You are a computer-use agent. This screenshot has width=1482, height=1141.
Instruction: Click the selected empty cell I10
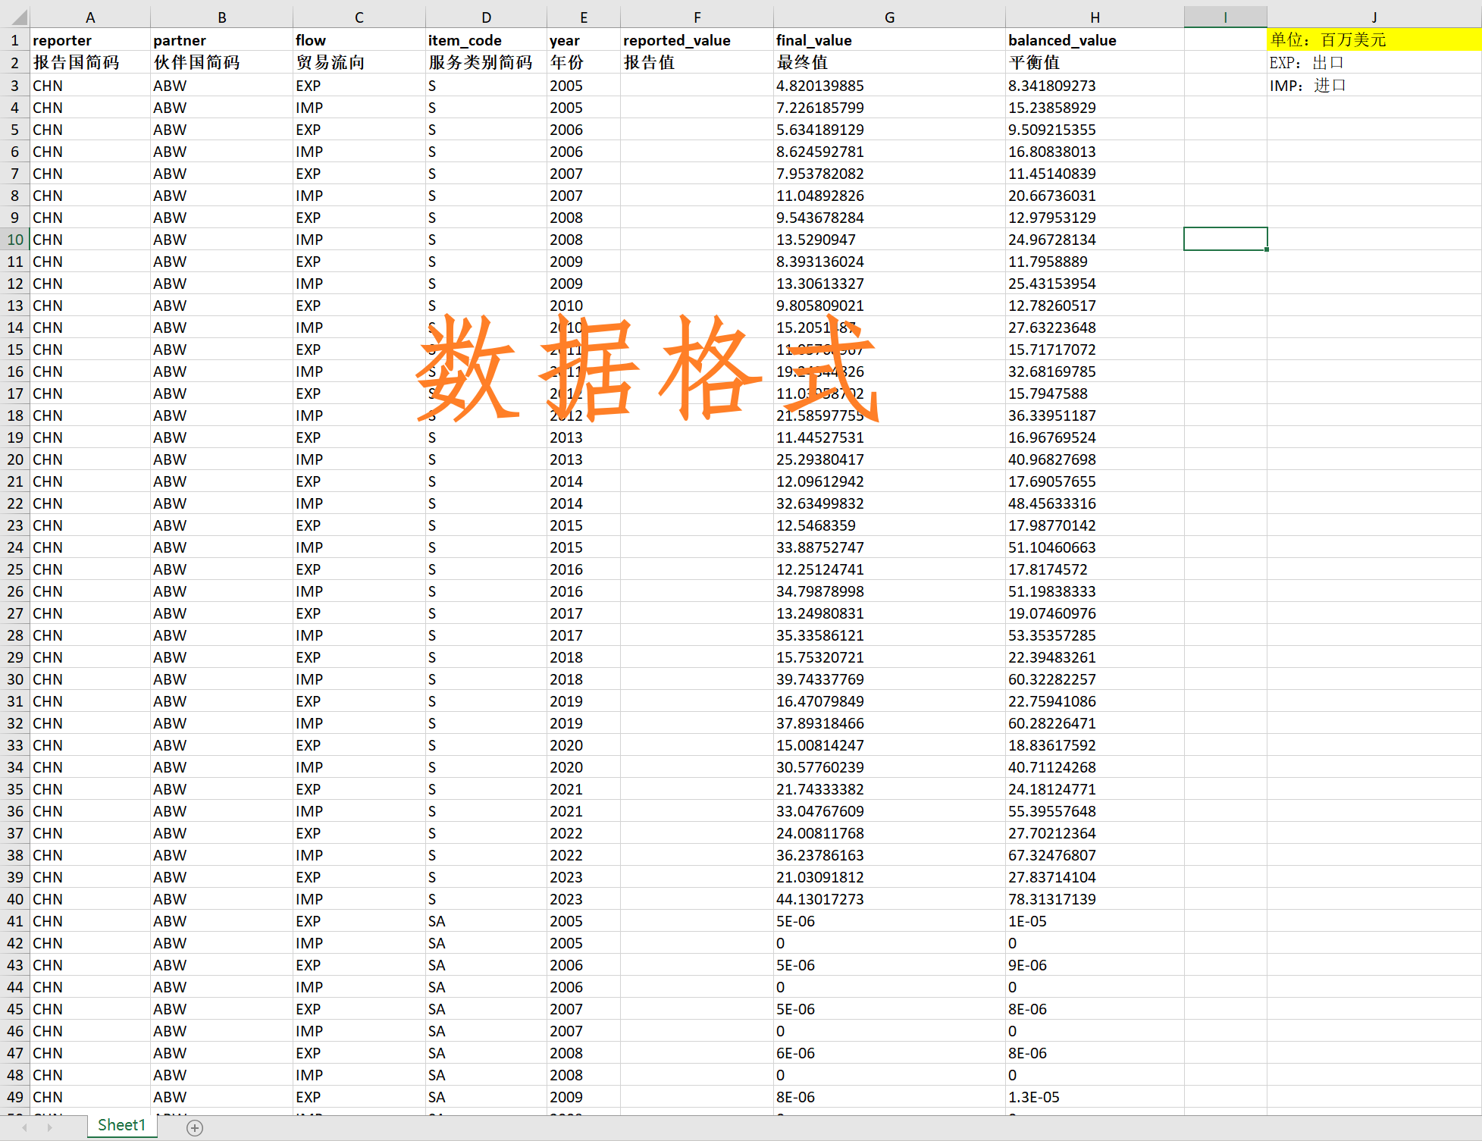(x=1225, y=240)
